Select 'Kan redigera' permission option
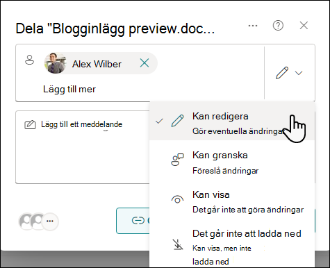 pyautogui.click(x=232, y=121)
